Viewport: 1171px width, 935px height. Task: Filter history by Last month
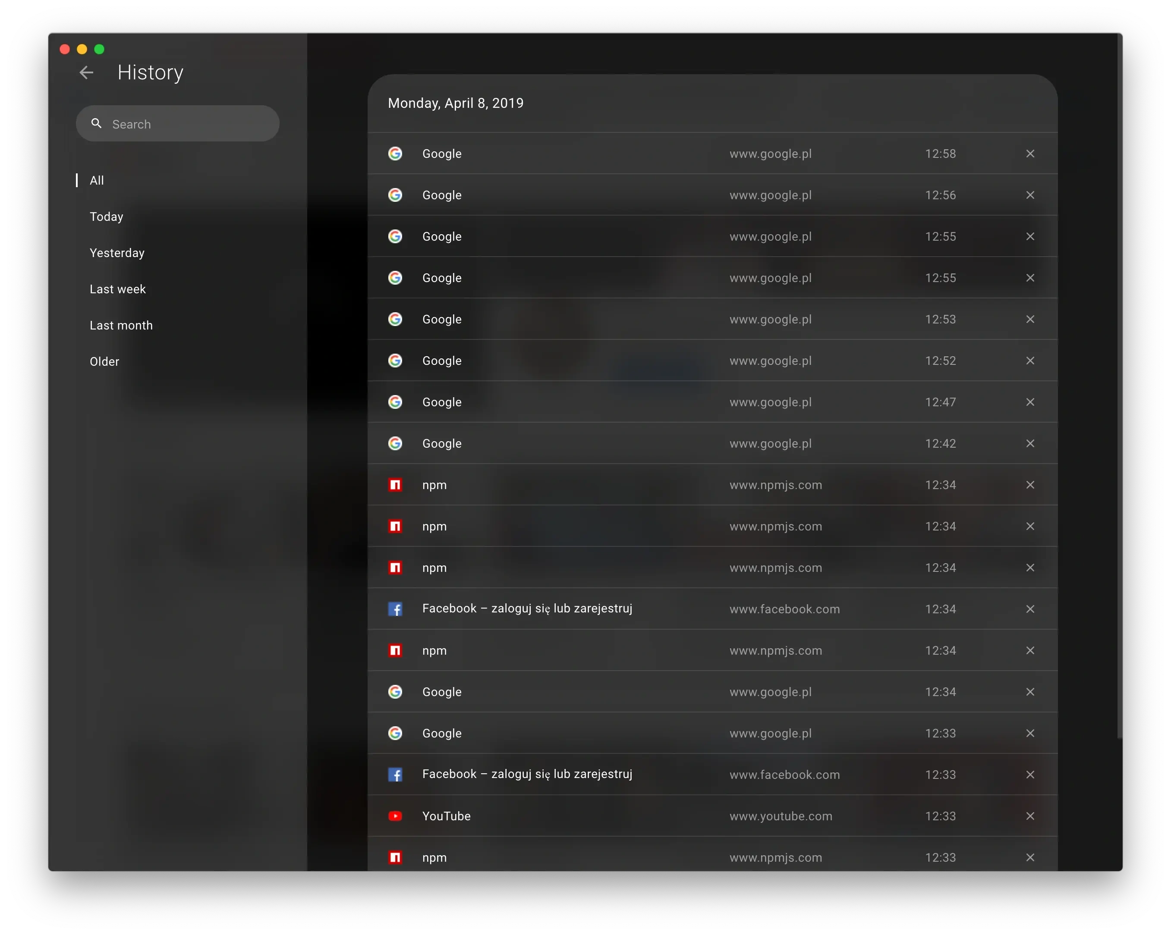(x=121, y=325)
